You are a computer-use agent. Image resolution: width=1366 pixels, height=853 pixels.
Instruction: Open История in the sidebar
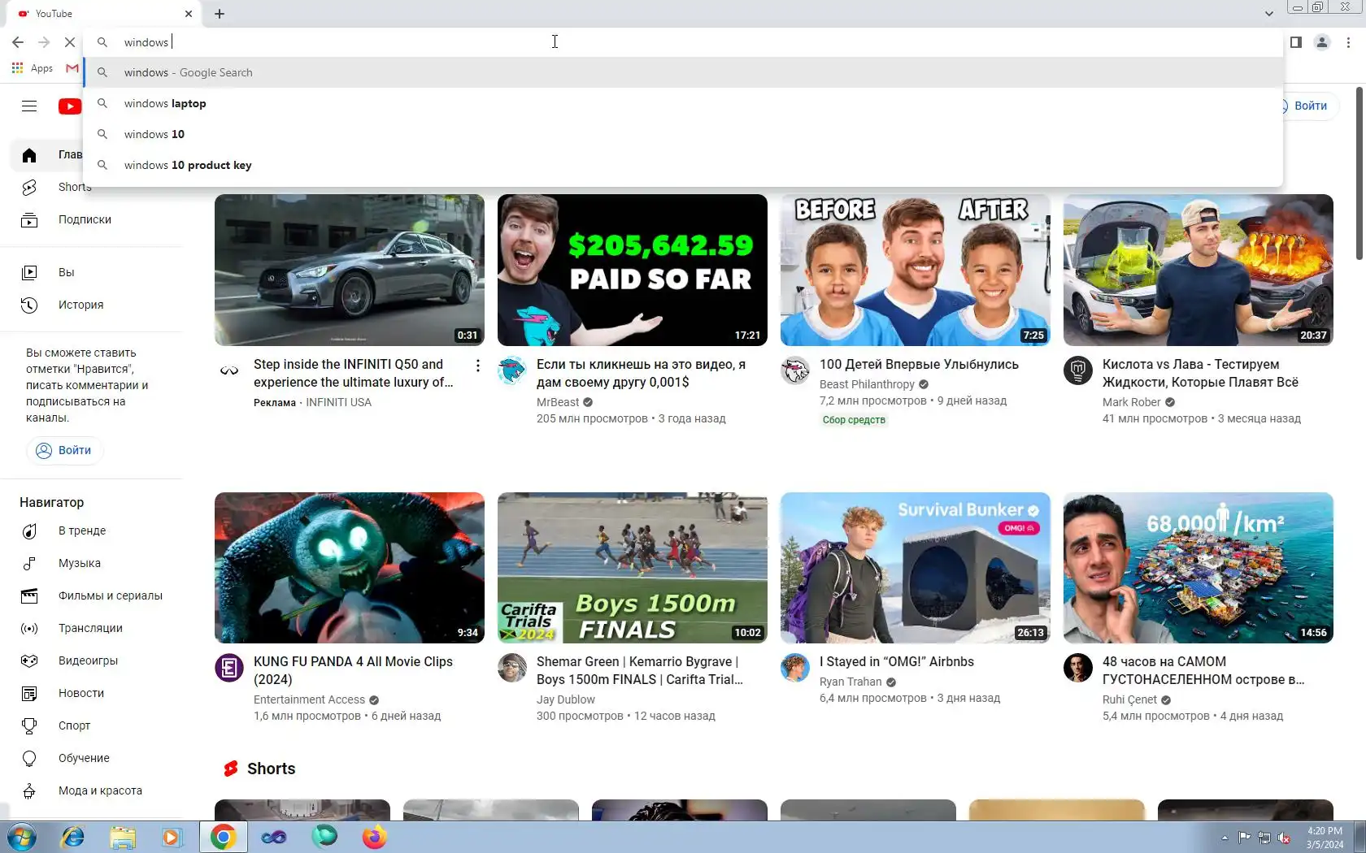click(91, 305)
